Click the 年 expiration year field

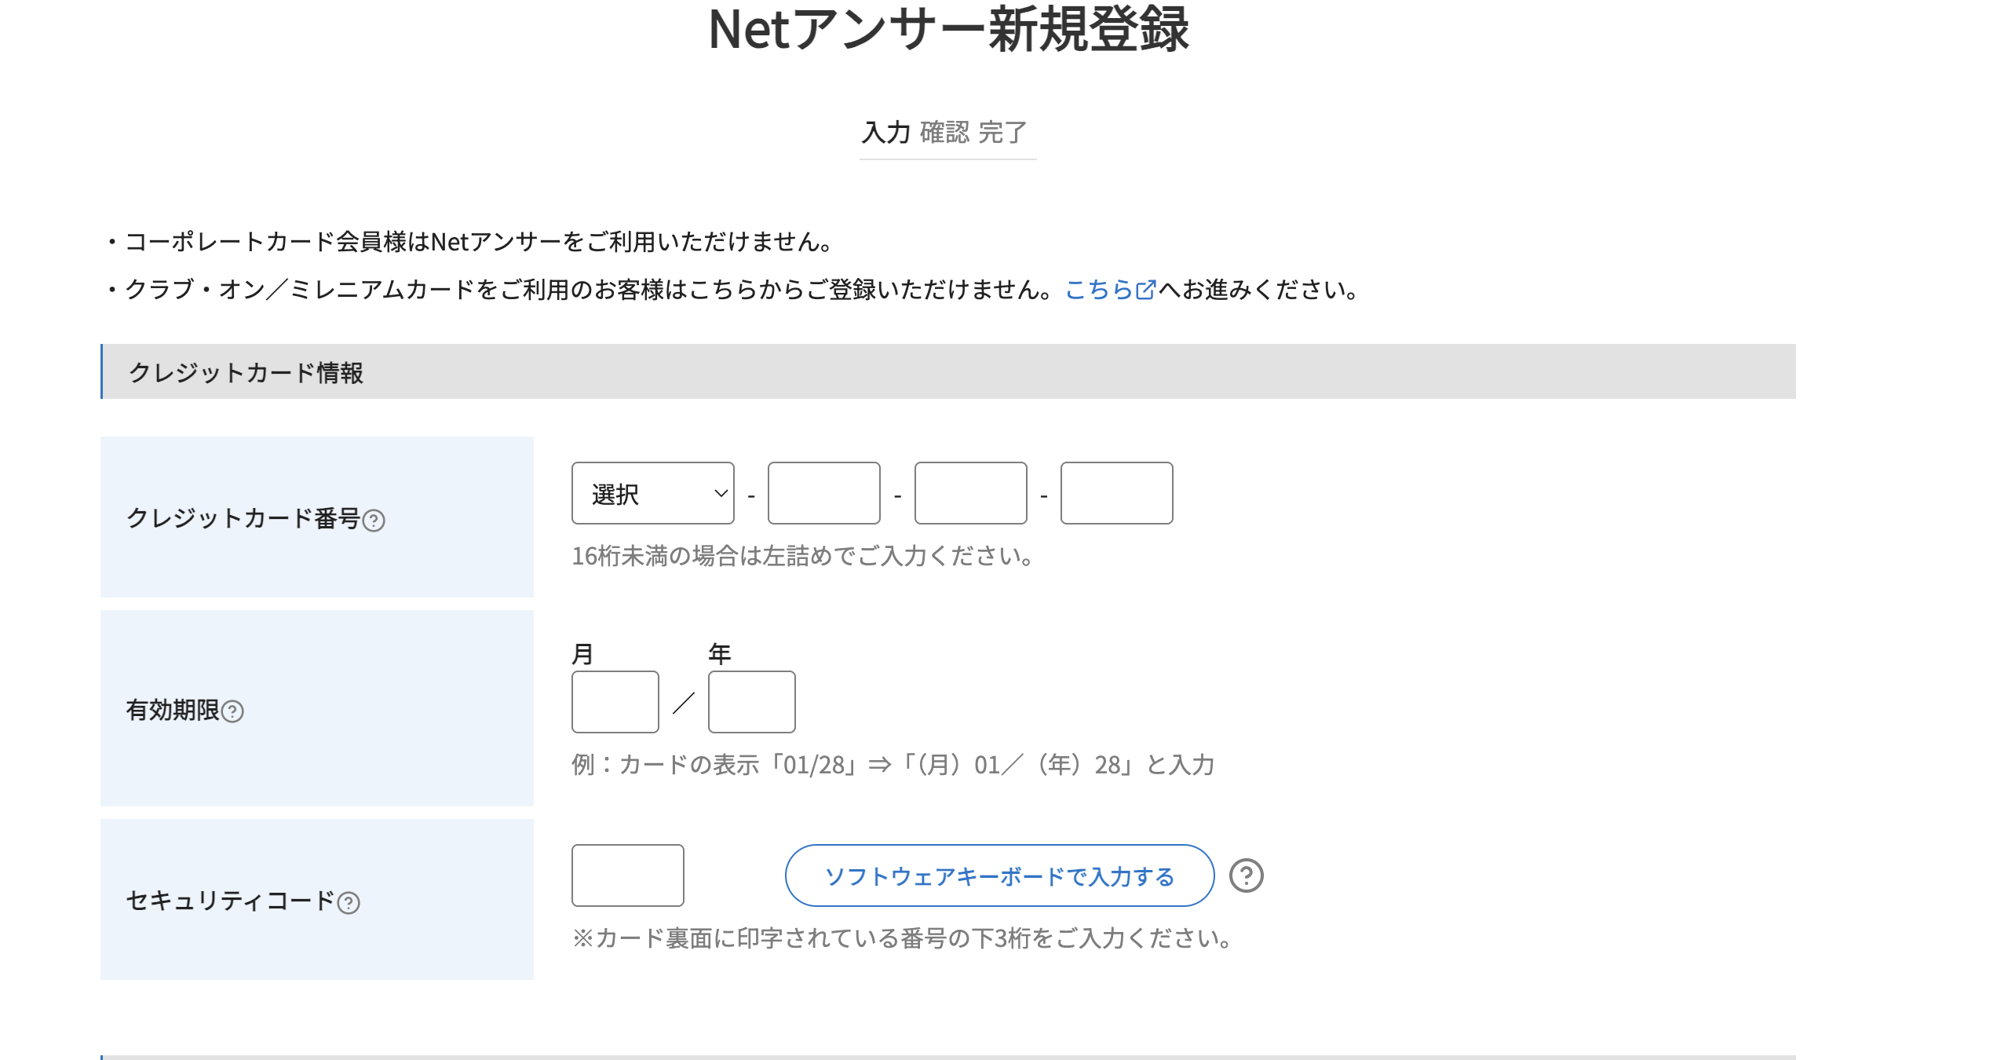coord(750,703)
